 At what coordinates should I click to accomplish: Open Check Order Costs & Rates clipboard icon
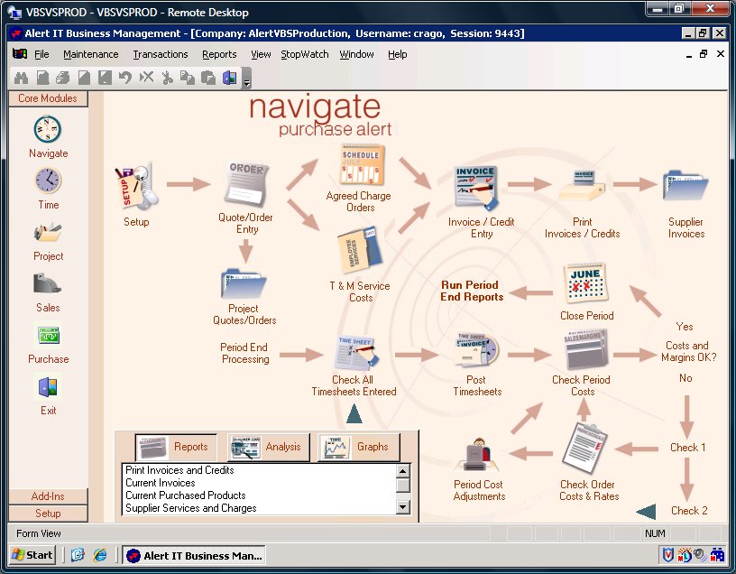tap(584, 449)
